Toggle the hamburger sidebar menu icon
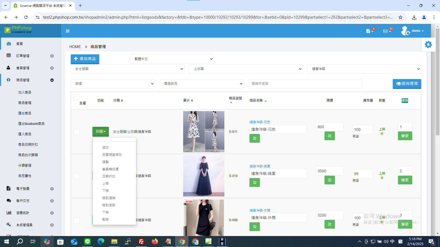The width and height of the screenshot is (440, 247). point(68,31)
